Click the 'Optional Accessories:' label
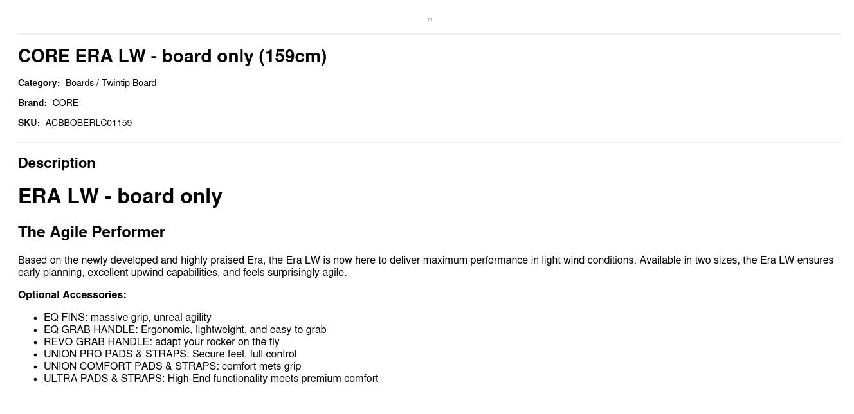Screen dimensions: 854x414 click(x=72, y=295)
